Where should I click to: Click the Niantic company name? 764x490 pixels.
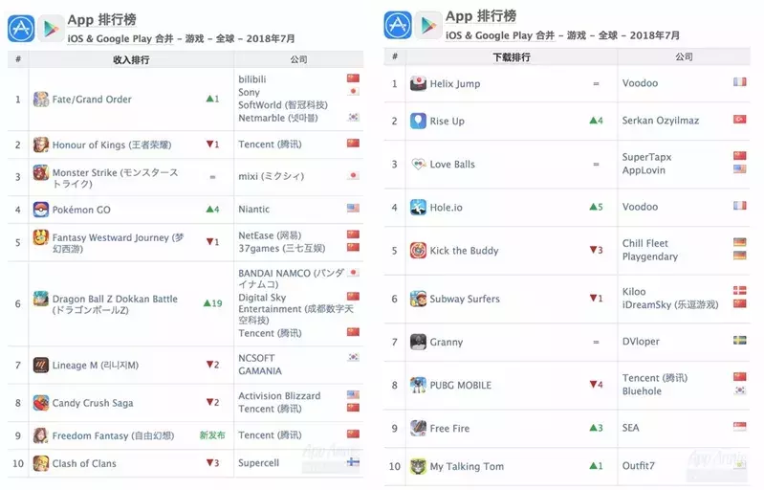click(253, 210)
